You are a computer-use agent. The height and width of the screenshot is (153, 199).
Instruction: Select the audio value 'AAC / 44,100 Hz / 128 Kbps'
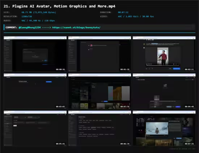tap(38, 21)
